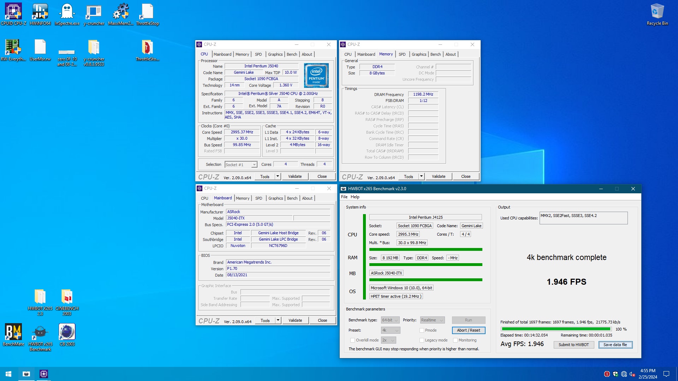The height and width of the screenshot is (381, 678).
Task: Open the Recycle Bin
Action: coord(658,14)
